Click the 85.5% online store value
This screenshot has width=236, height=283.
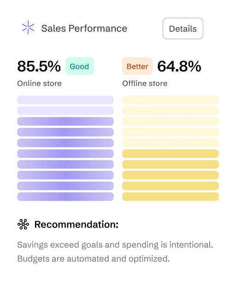tap(39, 66)
